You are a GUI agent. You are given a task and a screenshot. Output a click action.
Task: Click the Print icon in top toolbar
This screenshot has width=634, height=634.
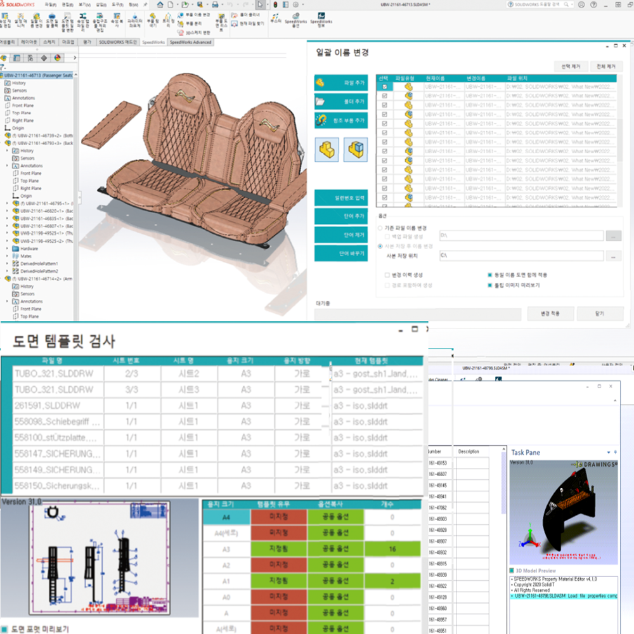click(x=216, y=4)
